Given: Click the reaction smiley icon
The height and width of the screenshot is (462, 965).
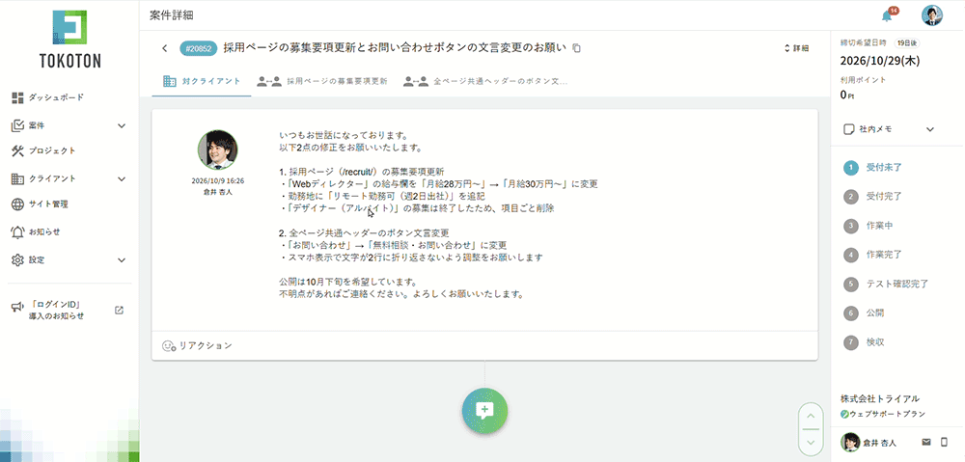Looking at the screenshot, I should [x=169, y=345].
